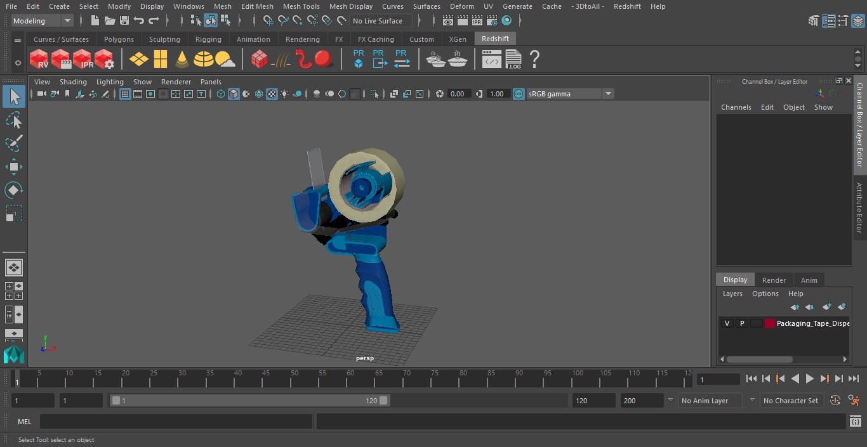Switch to the Rigging shelf tab

point(208,39)
